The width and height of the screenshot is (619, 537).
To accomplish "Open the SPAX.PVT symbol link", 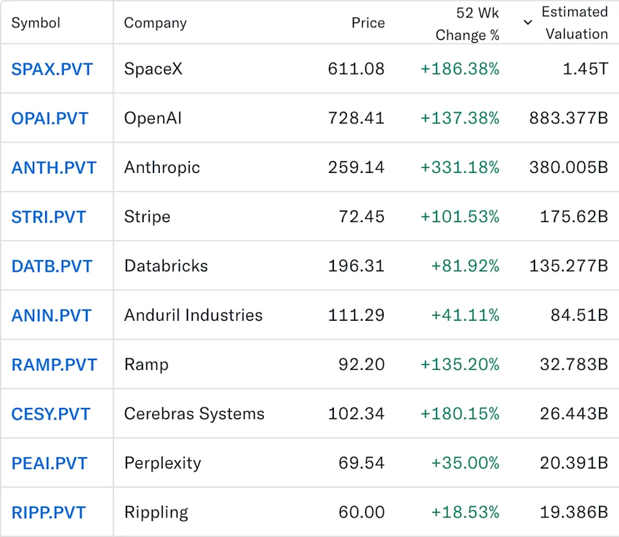I will click(x=52, y=69).
